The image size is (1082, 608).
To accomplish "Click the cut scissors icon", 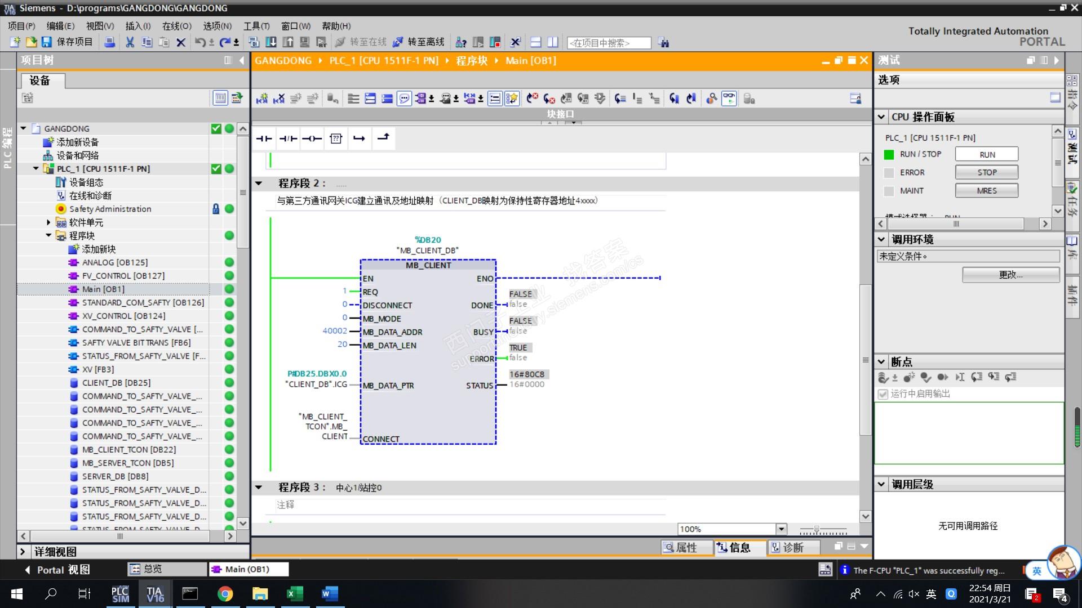I will click(x=130, y=42).
